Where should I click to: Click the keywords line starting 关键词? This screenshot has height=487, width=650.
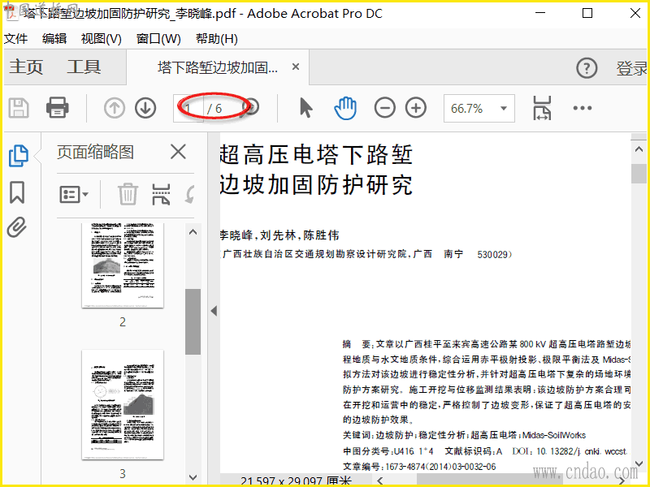click(x=464, y=435)
